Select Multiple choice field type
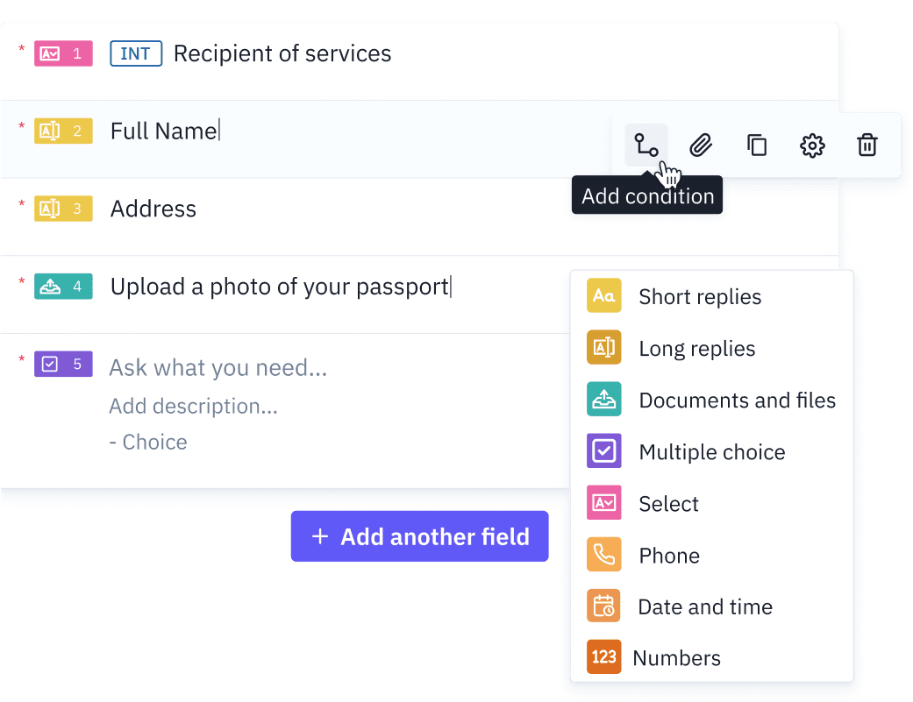The image size is (913, 702). (x=711, y=452)
